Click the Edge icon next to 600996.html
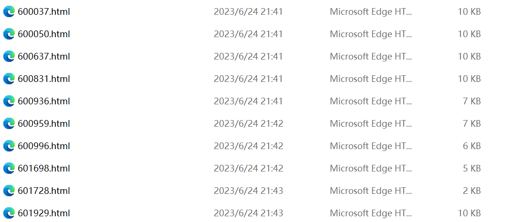521x222 pixels. click(9, 146)
